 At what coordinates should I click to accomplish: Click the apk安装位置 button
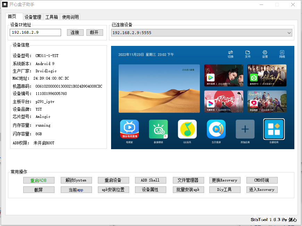(x=113, y=190)
